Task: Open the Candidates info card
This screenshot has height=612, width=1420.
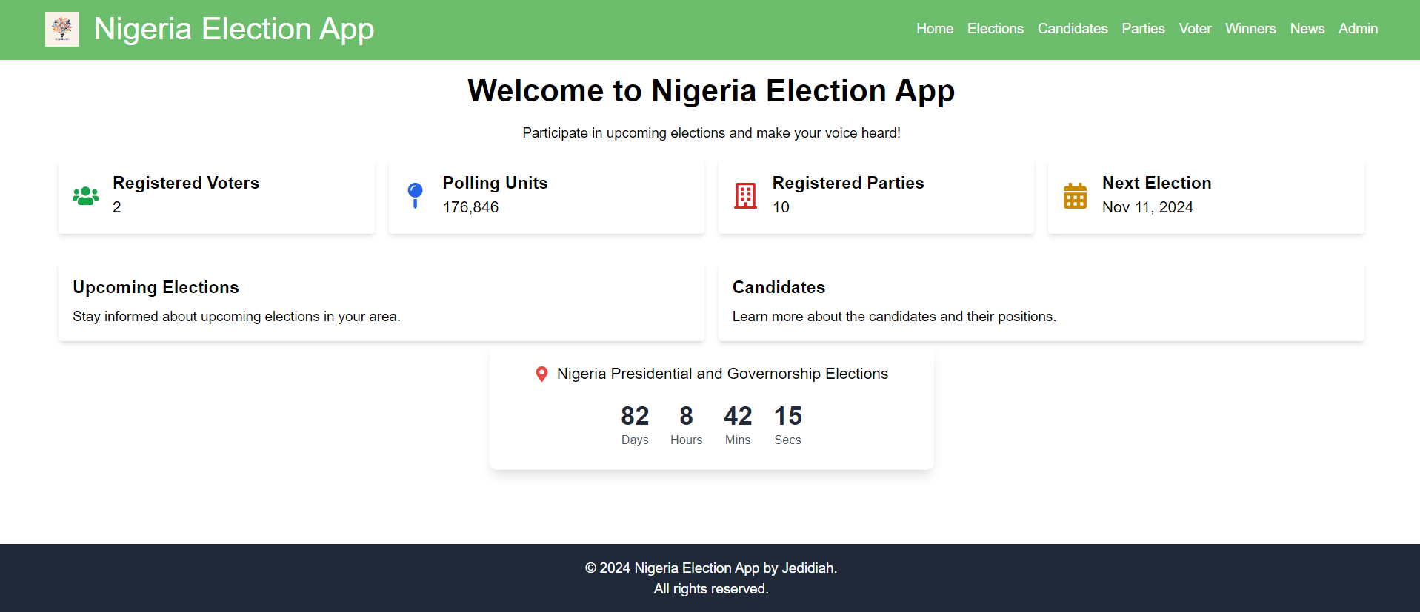Action: [1041, 303]
